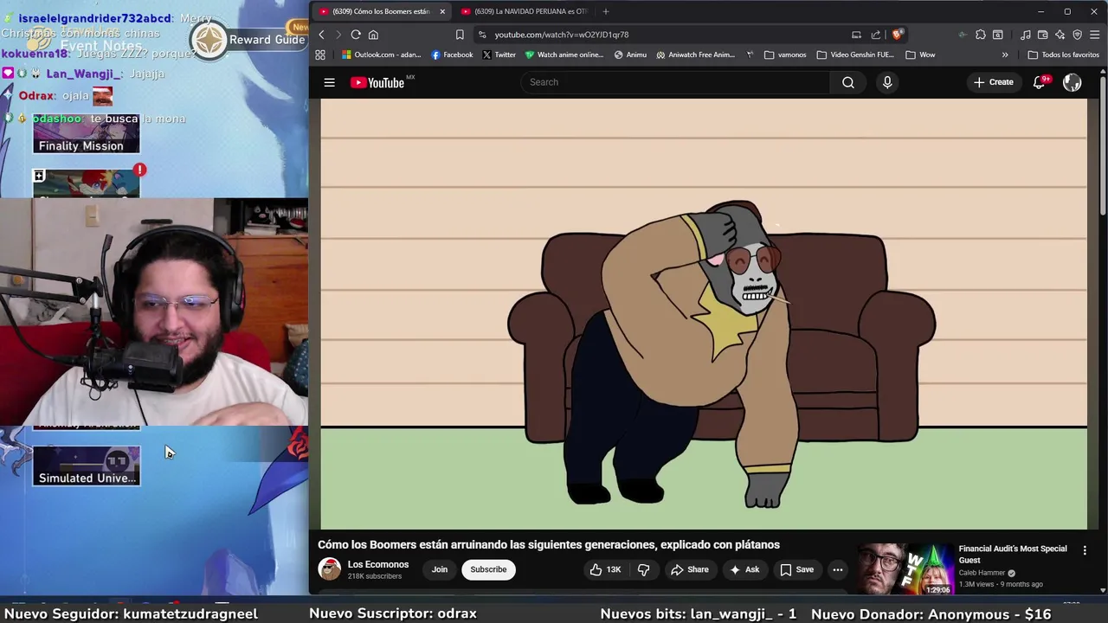This screenshot has height=623, width=1108.
Task: Click the video player to pause
Action: 704,313
